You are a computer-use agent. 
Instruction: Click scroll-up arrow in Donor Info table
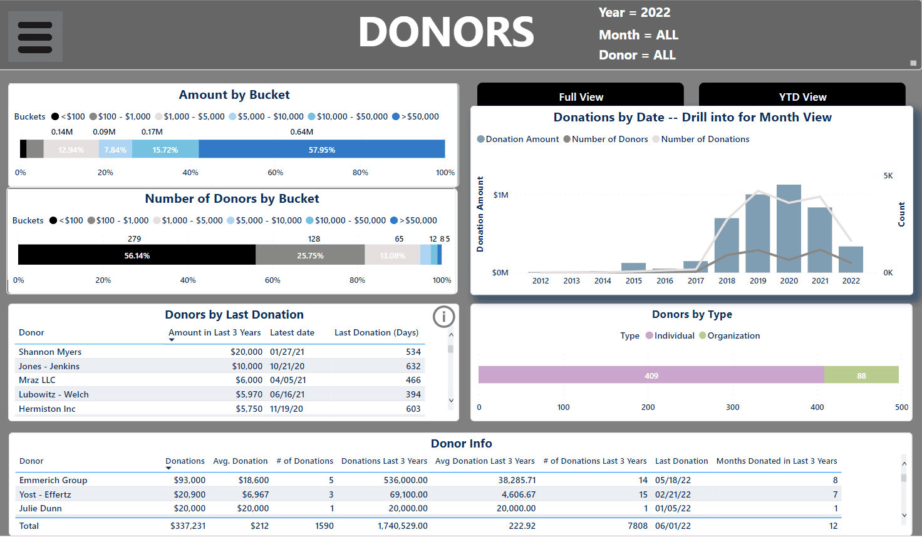pyautogui.click(x=904, y=463)
